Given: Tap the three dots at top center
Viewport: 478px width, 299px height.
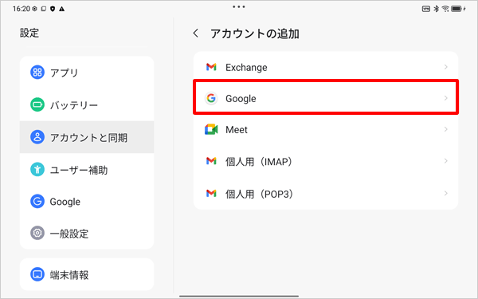Looking at the screenshot, I should click(x=239, y=6).
